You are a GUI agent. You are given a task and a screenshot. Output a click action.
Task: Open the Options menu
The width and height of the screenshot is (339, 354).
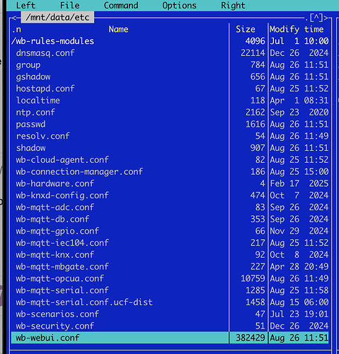point(179,5)
